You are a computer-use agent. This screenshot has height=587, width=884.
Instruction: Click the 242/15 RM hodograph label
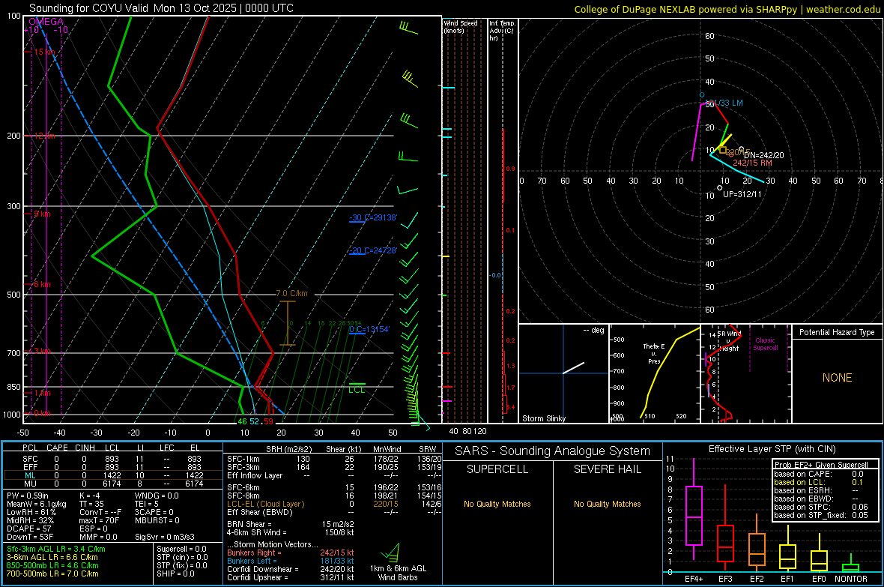click(752, 163)
